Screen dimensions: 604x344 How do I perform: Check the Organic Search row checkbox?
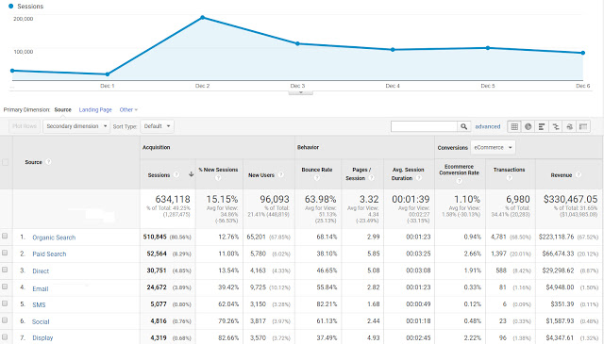click(x=5, y=236)
